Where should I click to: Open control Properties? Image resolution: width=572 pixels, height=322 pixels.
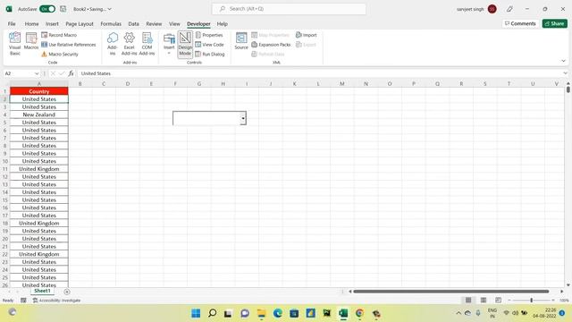pyautogui.click(x=209, y=35)
